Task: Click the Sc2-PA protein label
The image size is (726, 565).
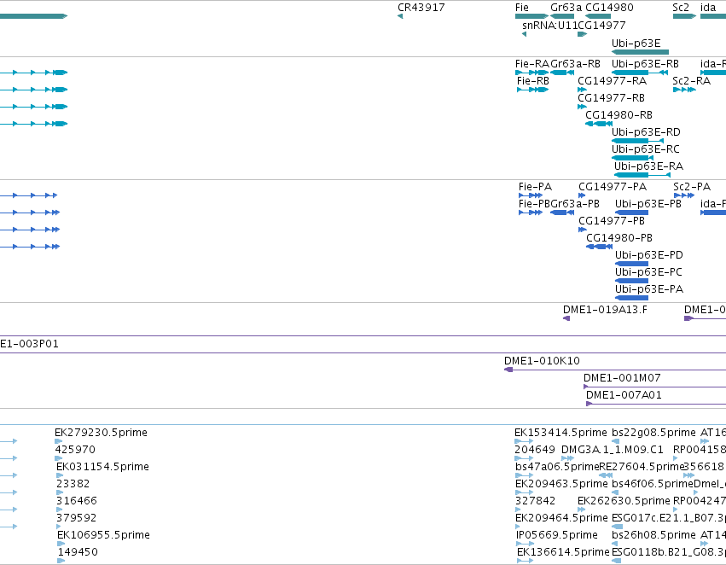Action: (x=692, y=187)
